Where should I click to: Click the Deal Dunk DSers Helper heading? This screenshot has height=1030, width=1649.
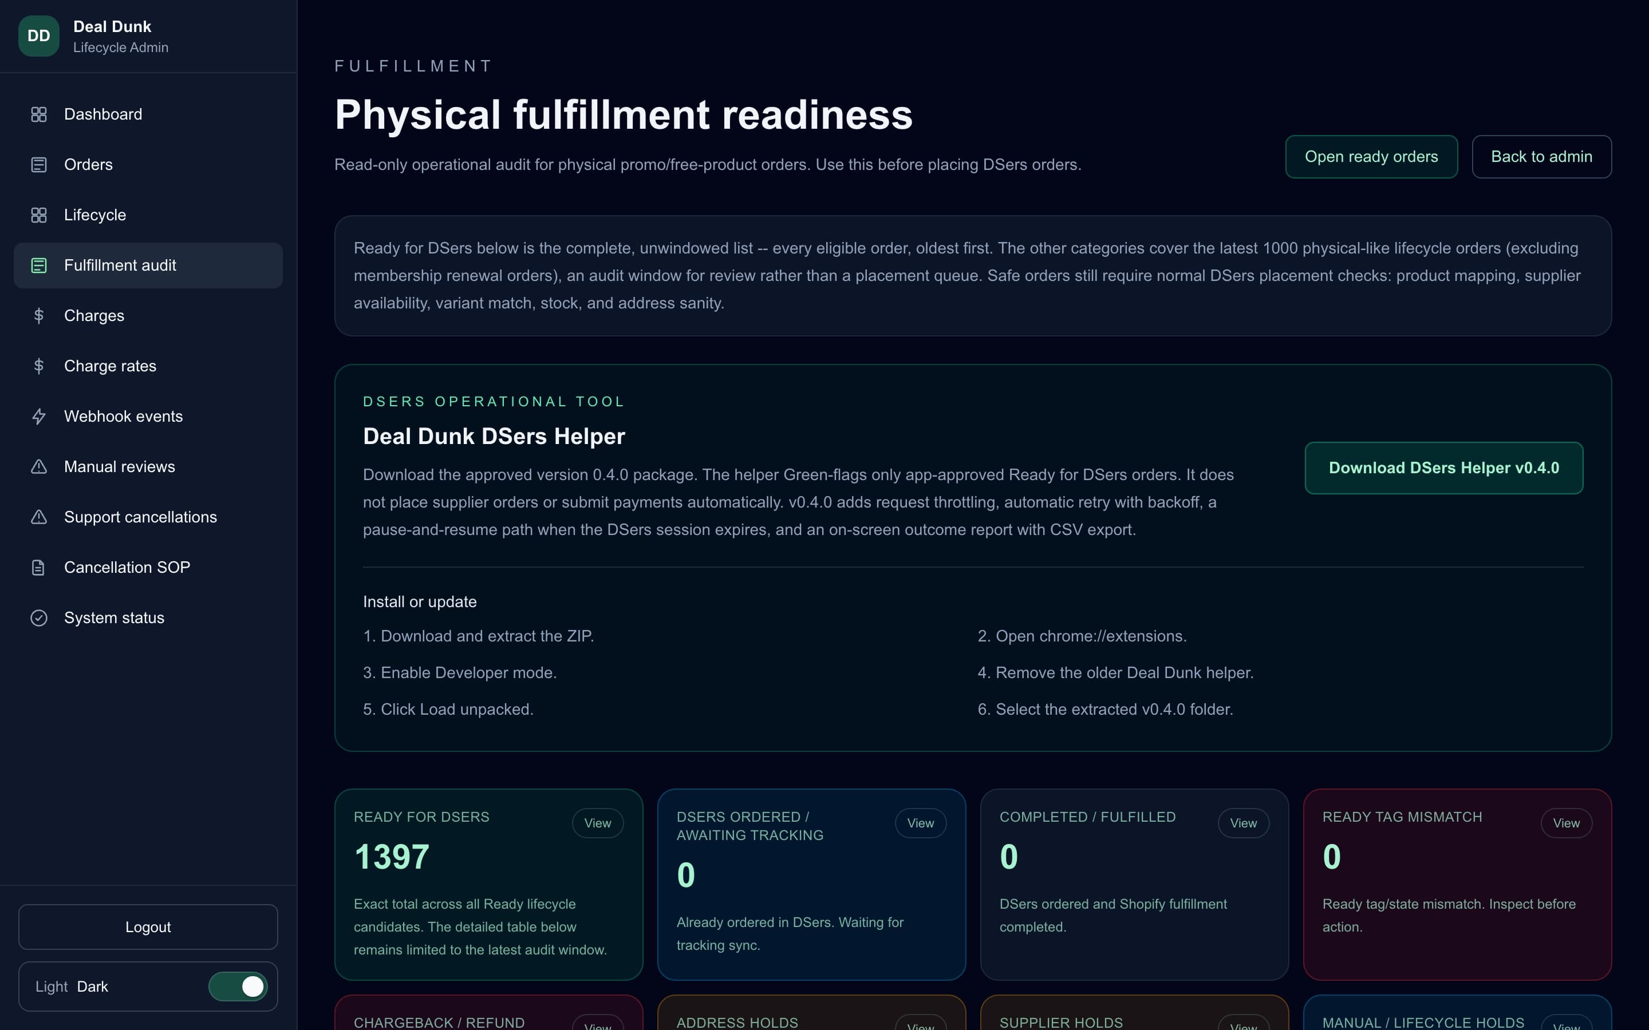[x=494, y=436]
